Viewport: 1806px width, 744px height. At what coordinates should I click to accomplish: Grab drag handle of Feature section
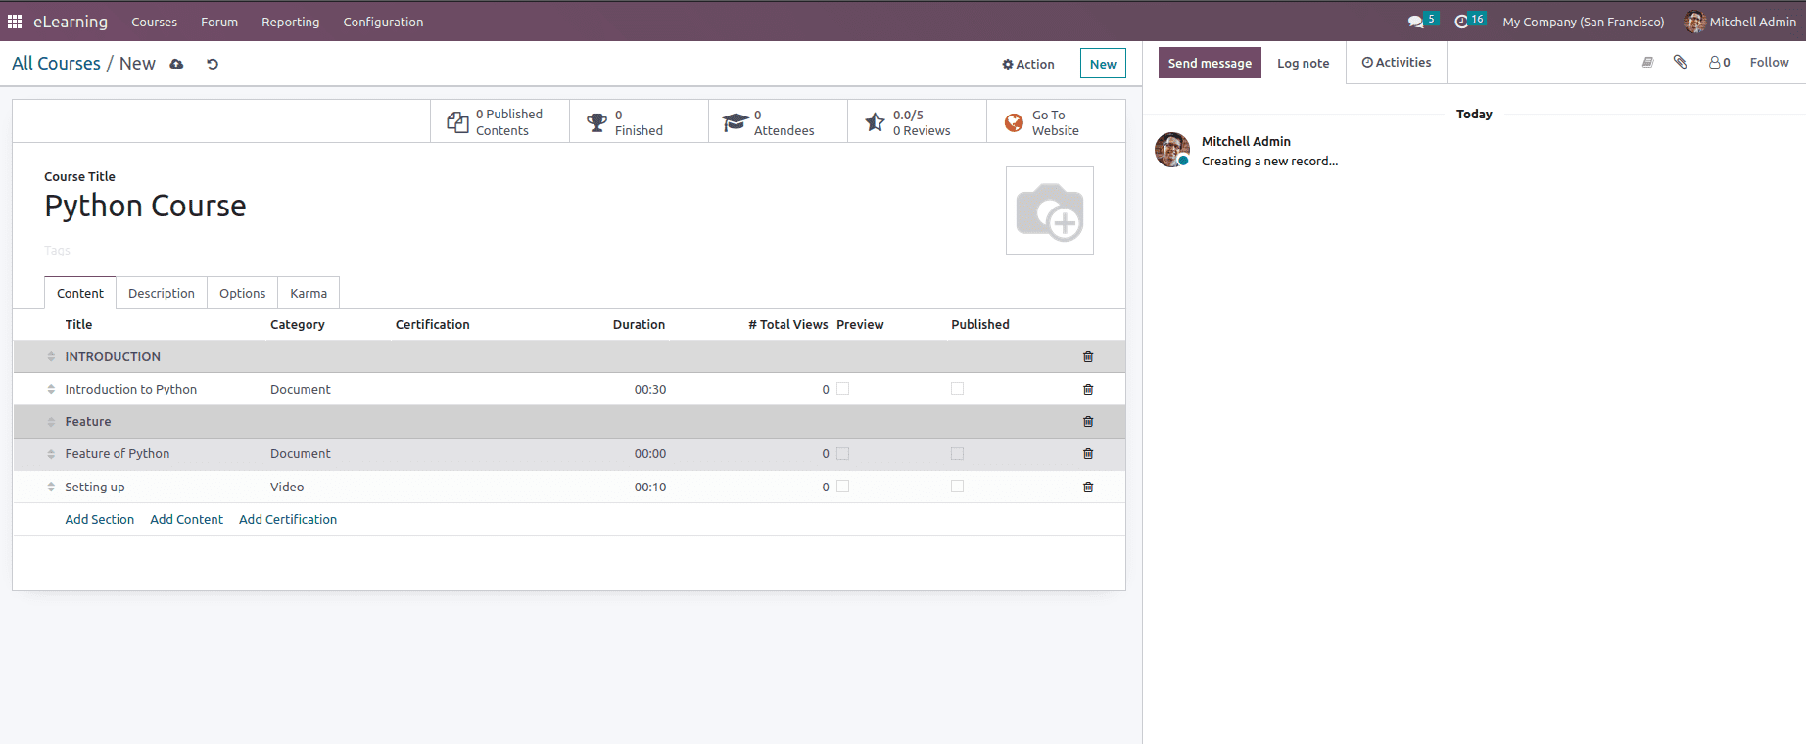(x=51, y=422)
